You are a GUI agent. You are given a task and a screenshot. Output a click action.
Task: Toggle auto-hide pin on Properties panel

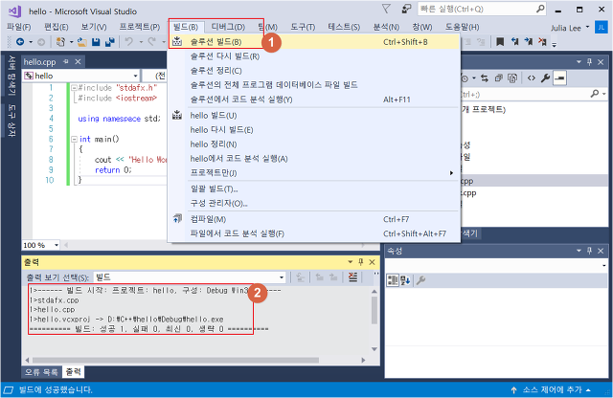590,251
